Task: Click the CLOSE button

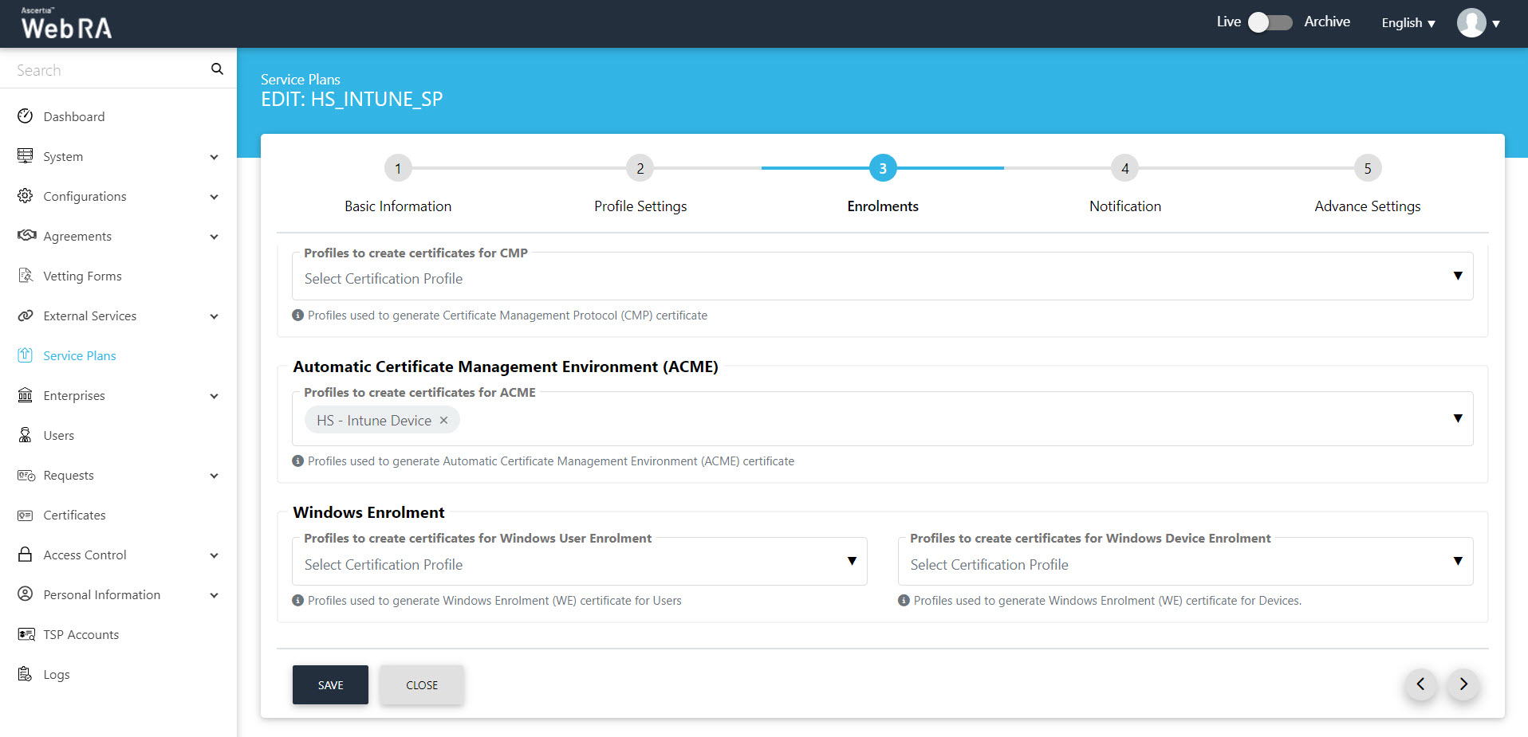Action: click(x=421, y=685)
